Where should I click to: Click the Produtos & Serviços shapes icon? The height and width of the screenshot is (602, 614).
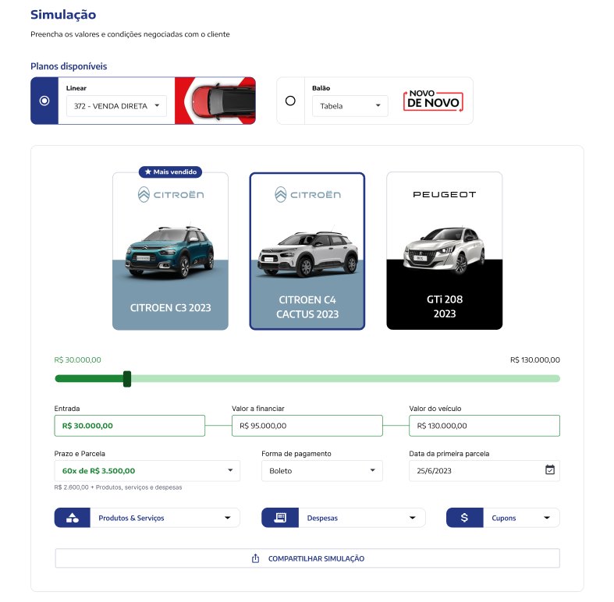(73, 518)
